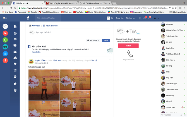Open the Duyên Trần profile link
The width and height of the screenshot is (187, 117).
point(40,61)
